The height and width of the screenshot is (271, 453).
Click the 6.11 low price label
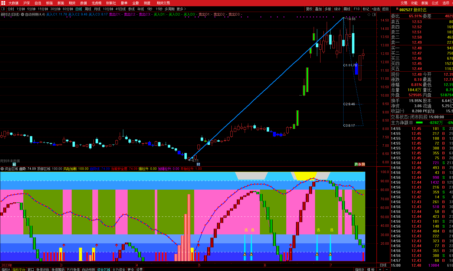coord(195,160)
